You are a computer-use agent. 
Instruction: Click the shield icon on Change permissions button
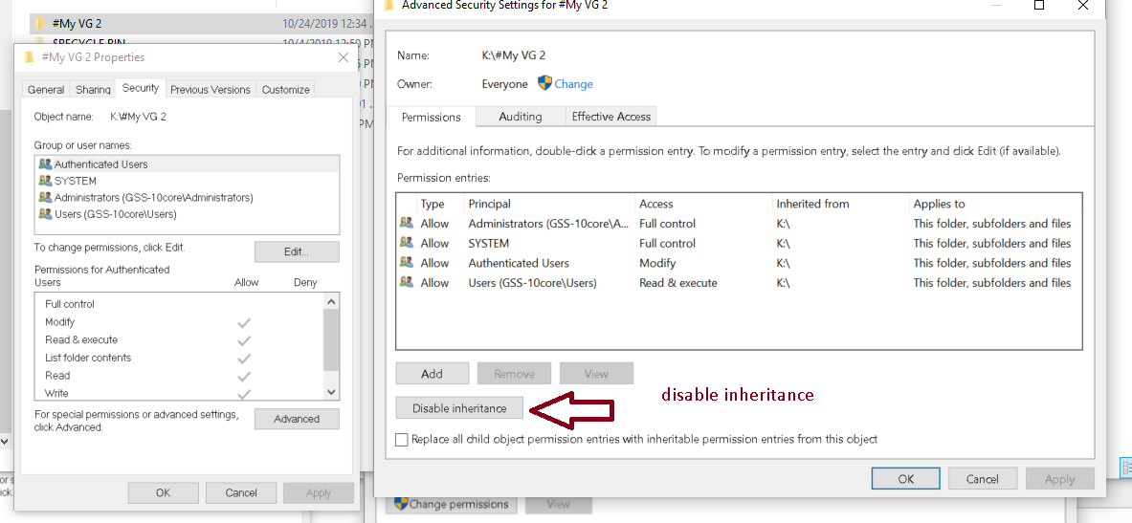tap(401, 504)
